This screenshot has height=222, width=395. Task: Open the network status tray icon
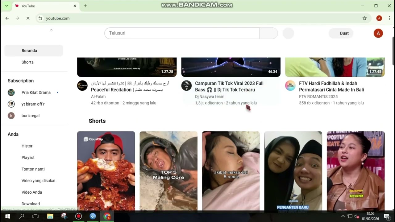coord(350,216)
